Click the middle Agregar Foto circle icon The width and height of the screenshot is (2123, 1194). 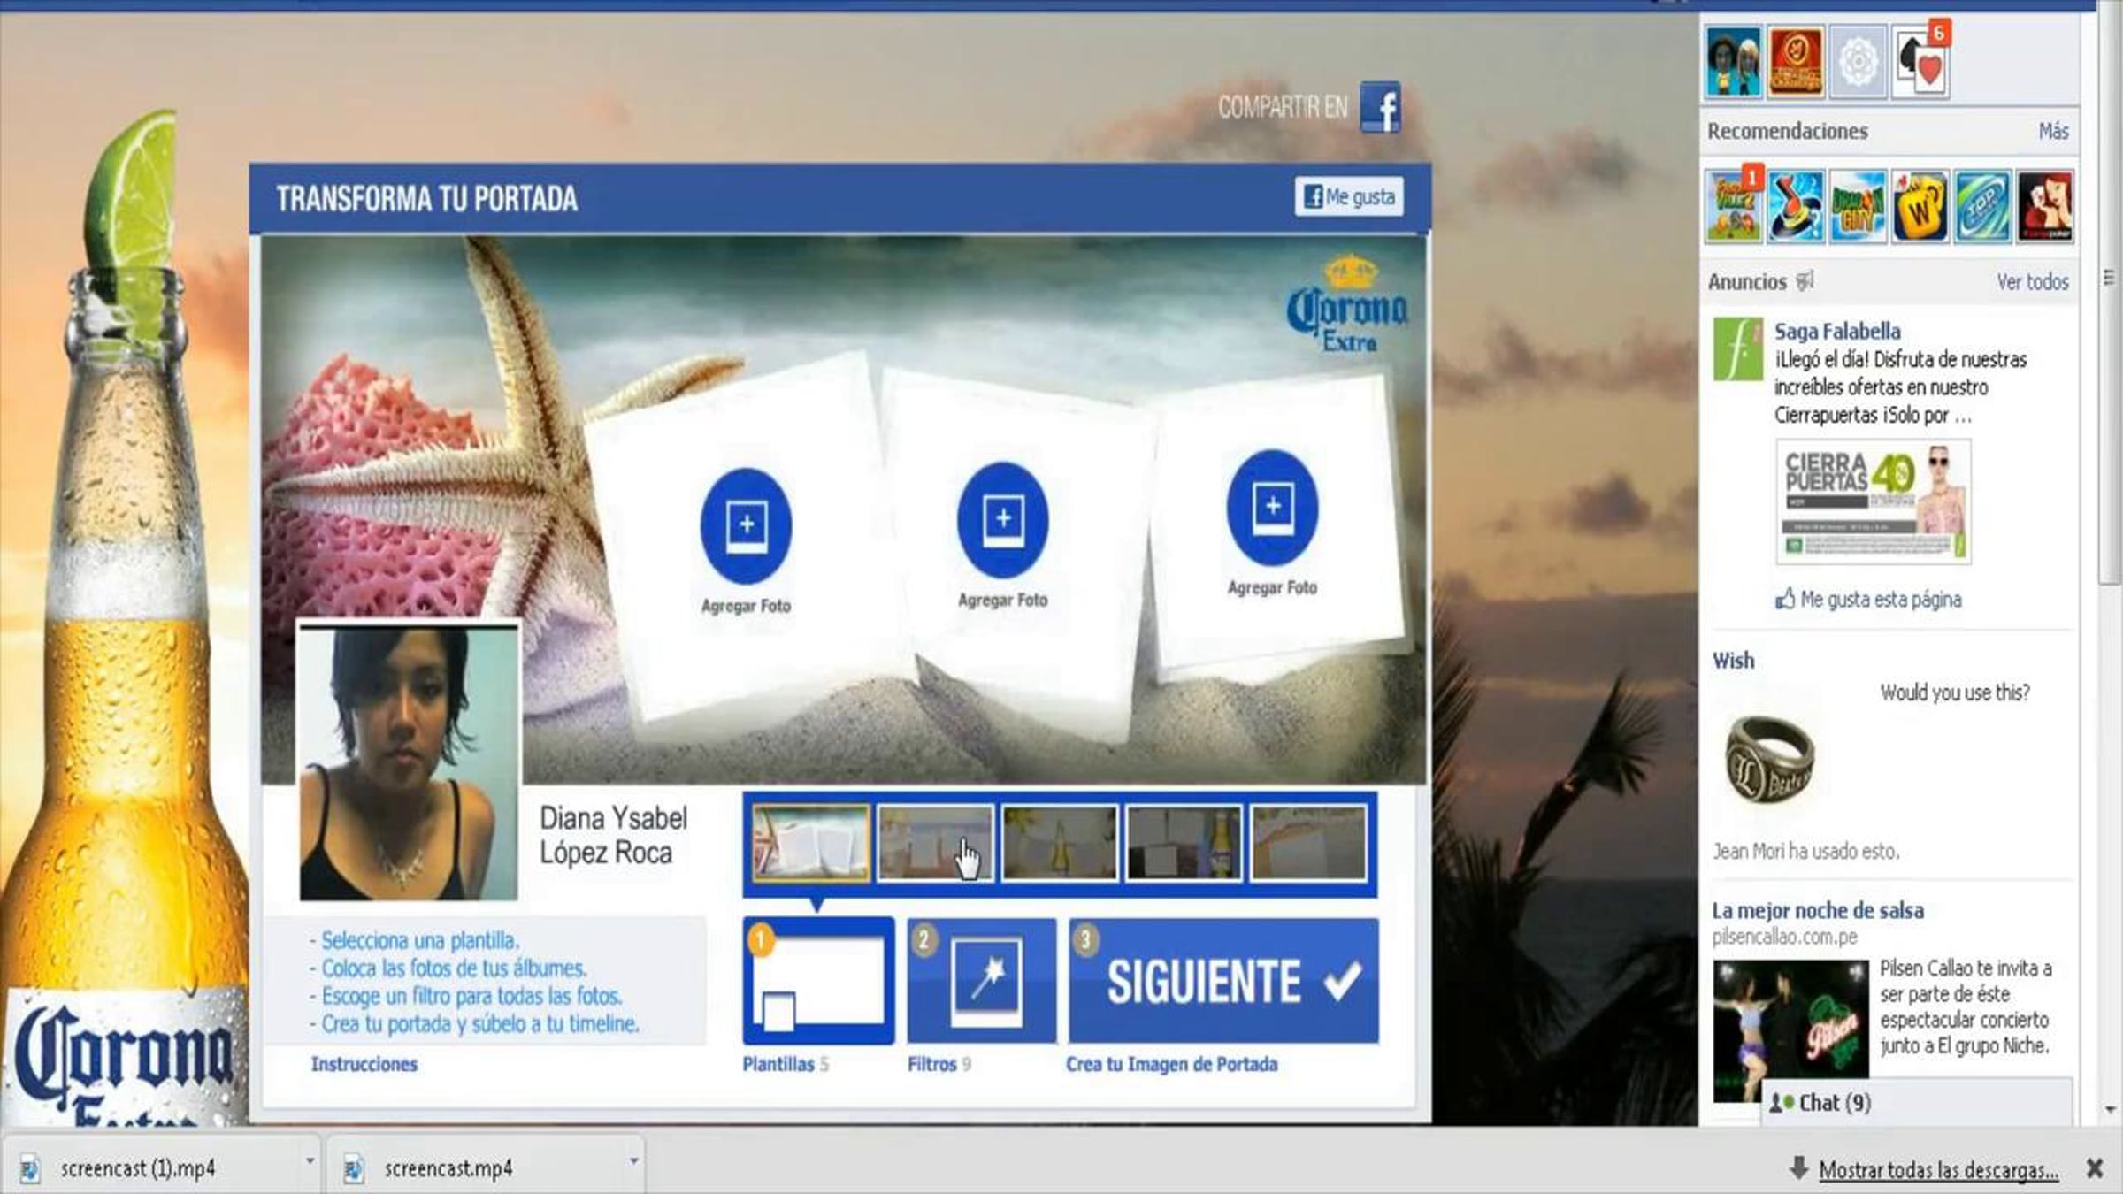(1002, 519)
